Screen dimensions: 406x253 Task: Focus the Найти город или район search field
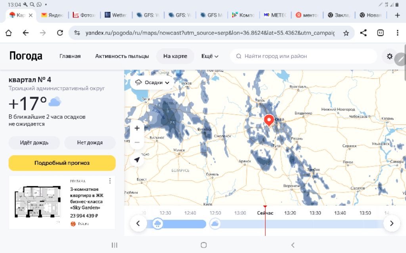303,56
